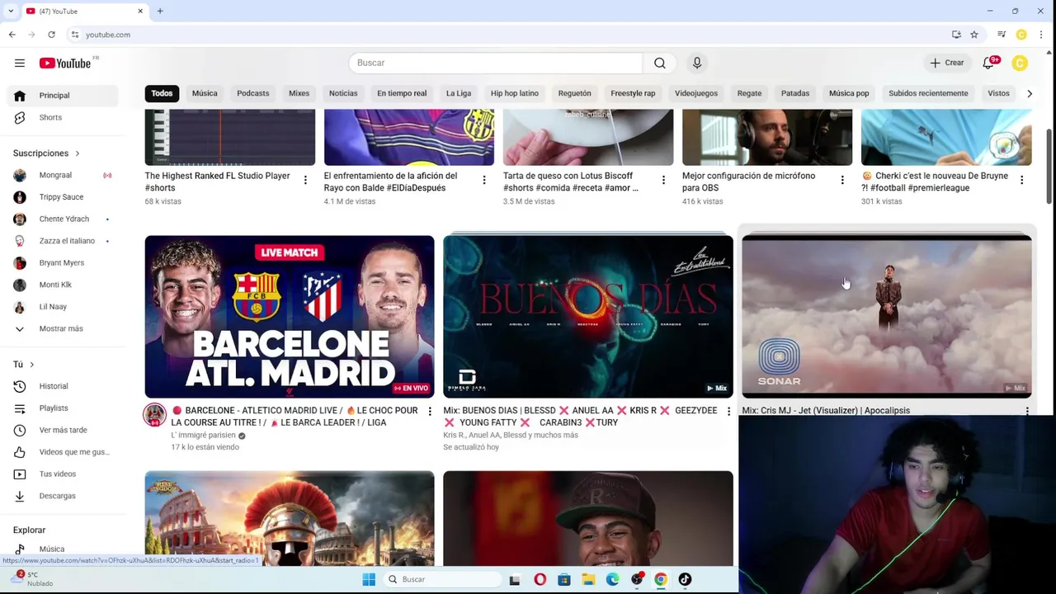
Task: Open Windows Start menu
Action: 369,579
